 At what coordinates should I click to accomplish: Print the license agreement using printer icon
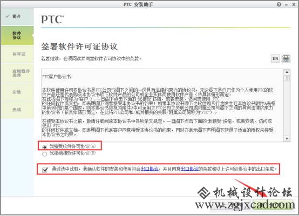click(286, 58)
